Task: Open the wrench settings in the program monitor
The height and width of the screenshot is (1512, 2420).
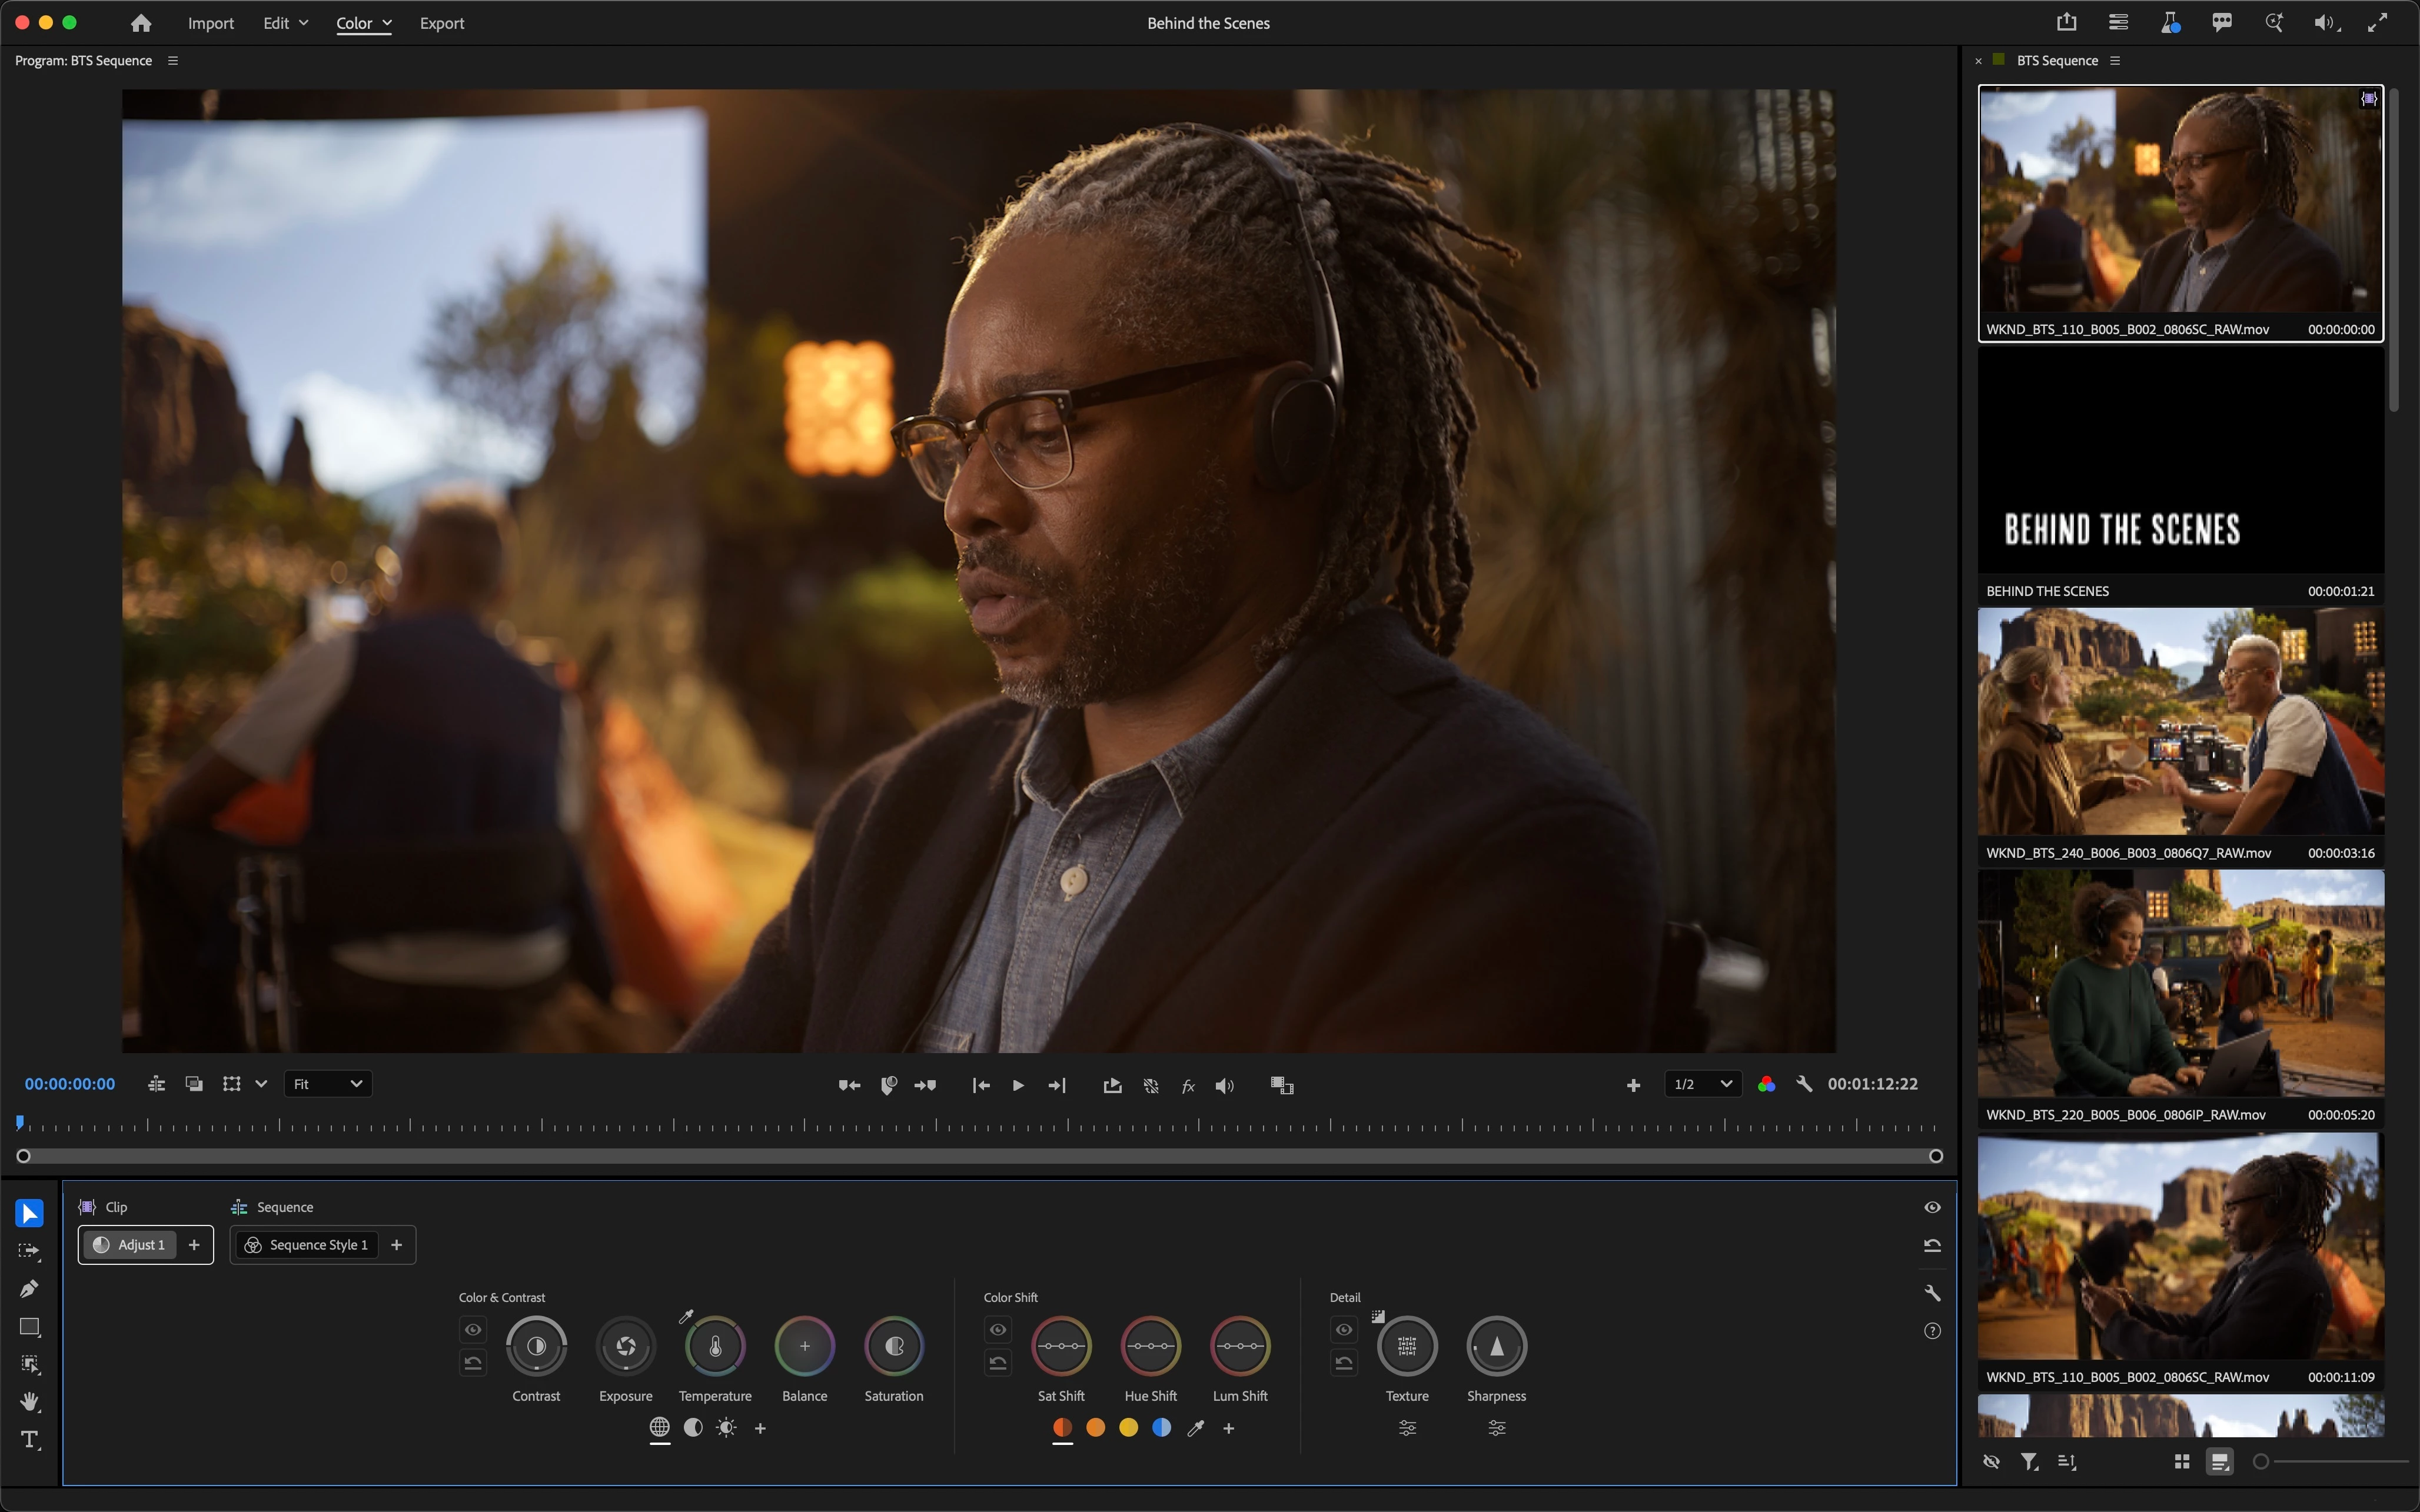Action: click(x=1804, y=1084)
